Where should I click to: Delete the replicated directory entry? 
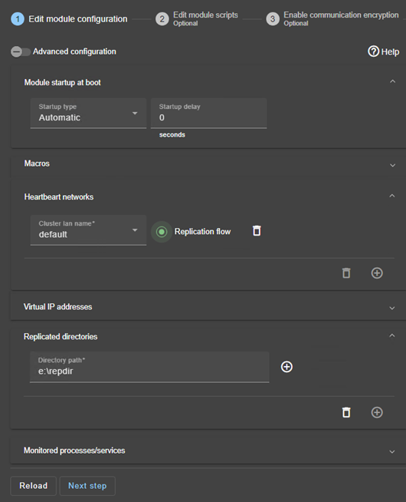pyautogui.click(x=346, y=412)
